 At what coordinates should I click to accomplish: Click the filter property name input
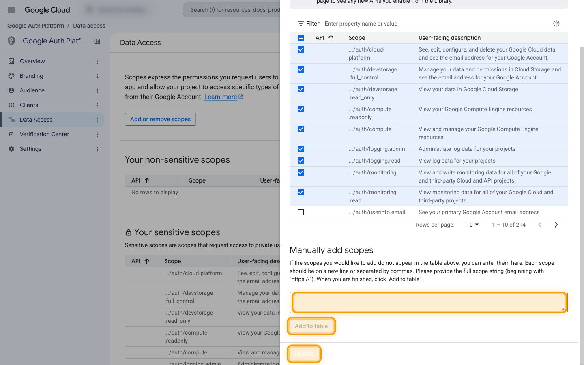[436, 24]
